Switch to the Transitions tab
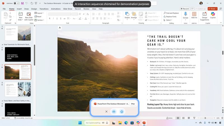 [44, 9]
